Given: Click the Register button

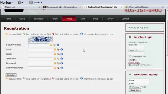Looking at the screenshot, I should pos(11,75).
